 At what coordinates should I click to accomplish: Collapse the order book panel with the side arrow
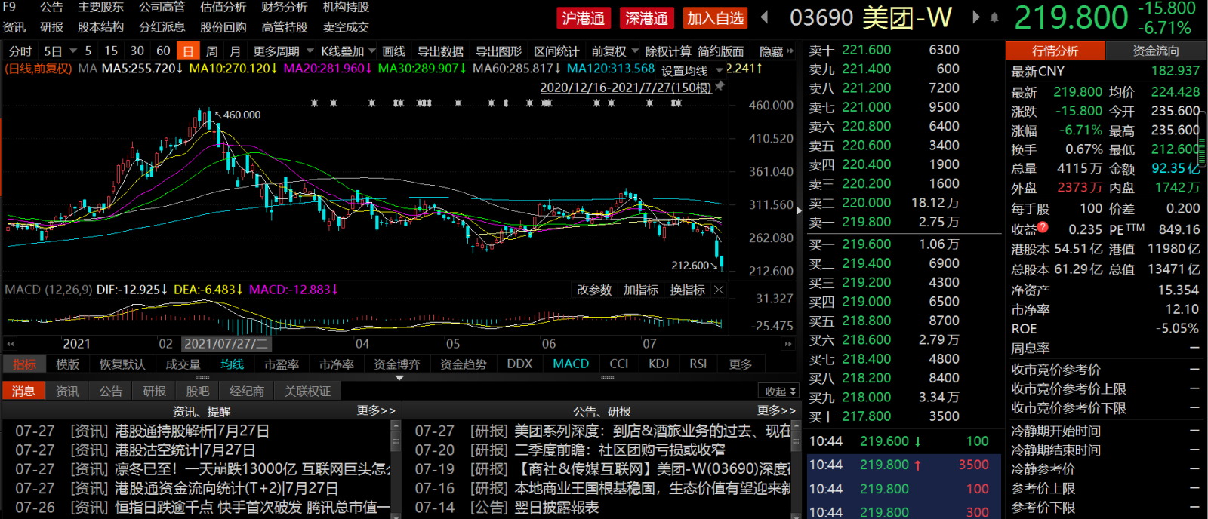click(800, 211)
